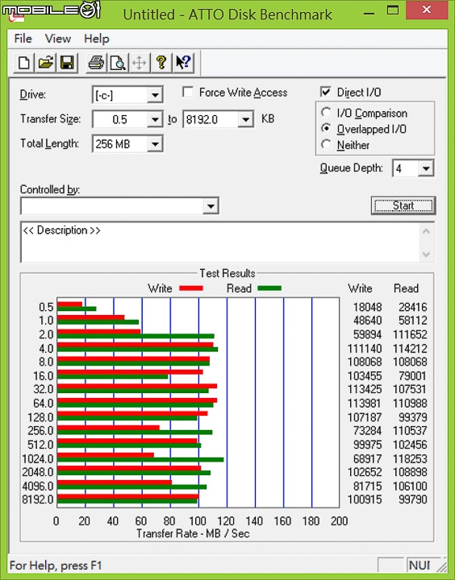Click the Print Preview magnifier icon
The height and width of the screenshot is (580, 455).
(x=118, y=63)
